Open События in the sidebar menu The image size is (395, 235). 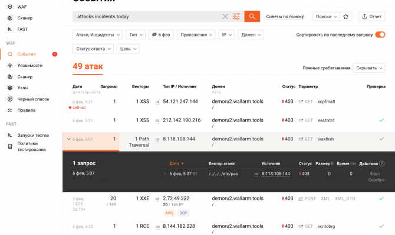pos(27,54)
